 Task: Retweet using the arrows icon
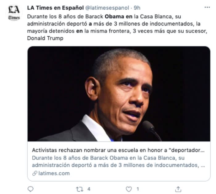[x=80, y=189]
